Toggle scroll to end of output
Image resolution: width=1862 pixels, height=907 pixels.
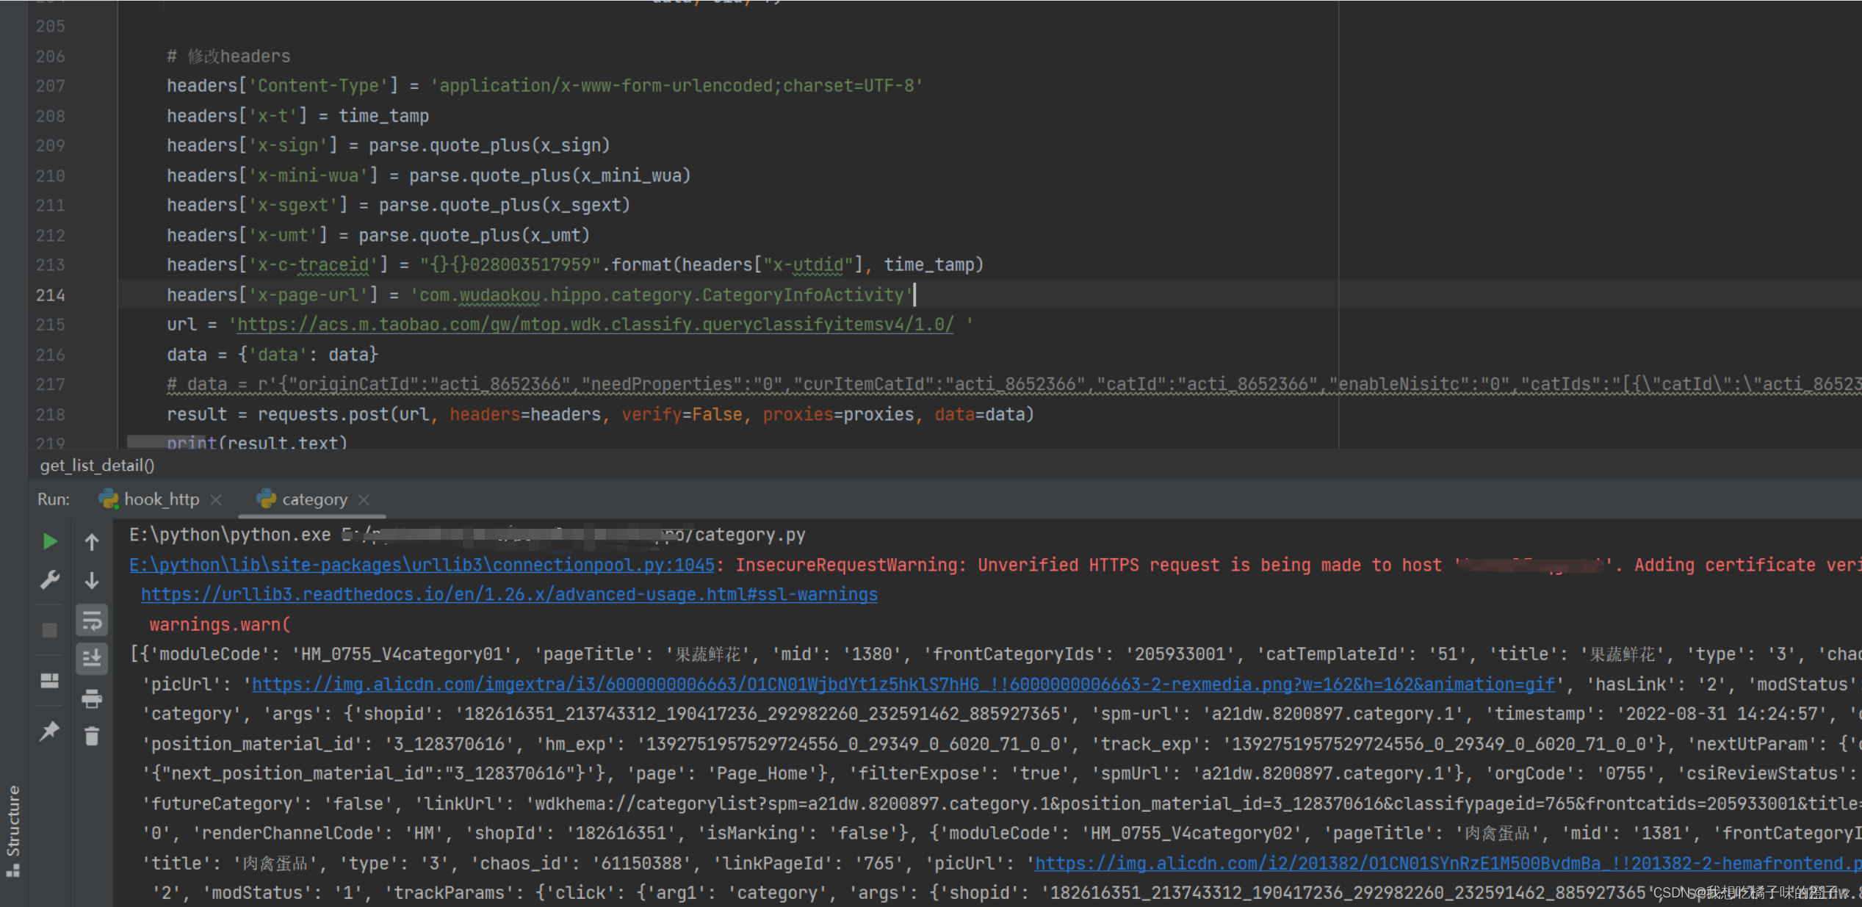point(92,658)
